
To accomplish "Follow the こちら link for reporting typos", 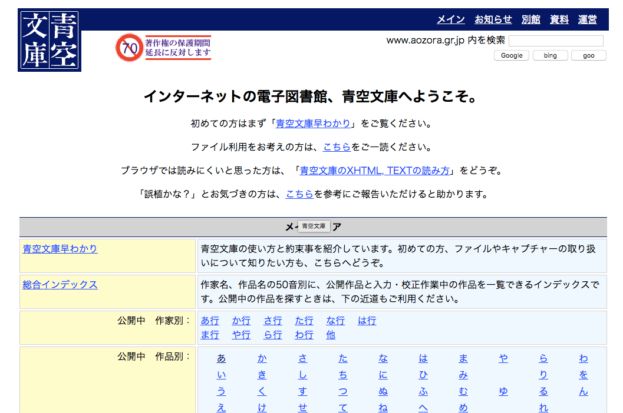I will (x=299, y=194).
